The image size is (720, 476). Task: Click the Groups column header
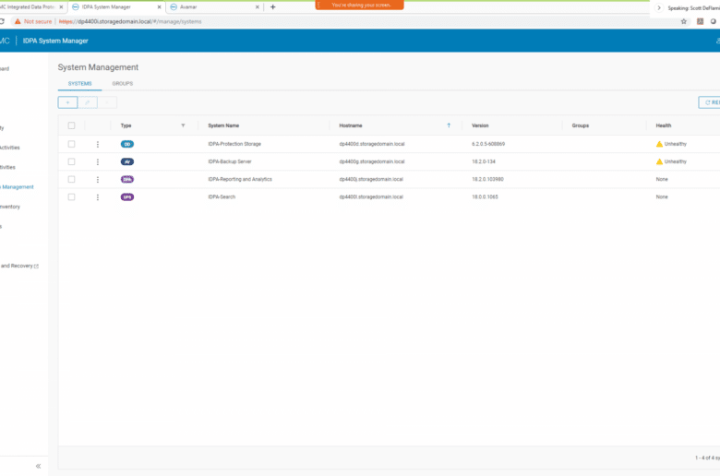[580, 125]
